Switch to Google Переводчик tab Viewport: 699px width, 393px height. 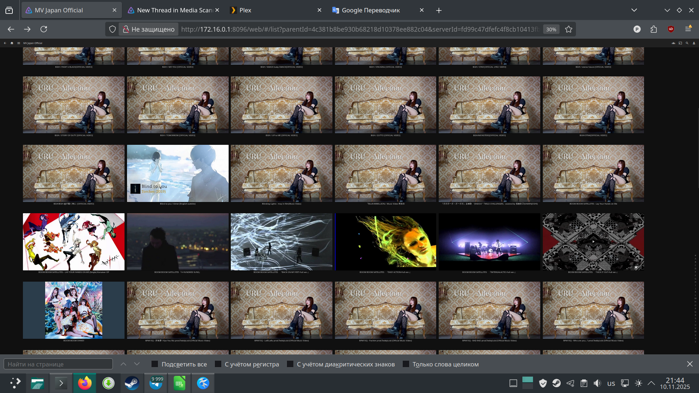[371, 10]
